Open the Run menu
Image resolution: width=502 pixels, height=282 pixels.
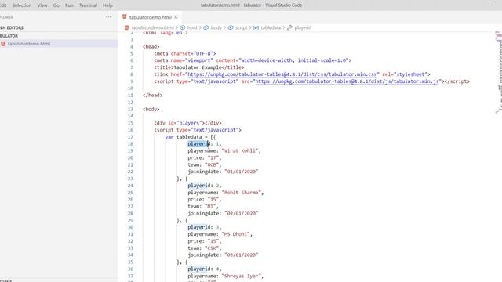69,5
